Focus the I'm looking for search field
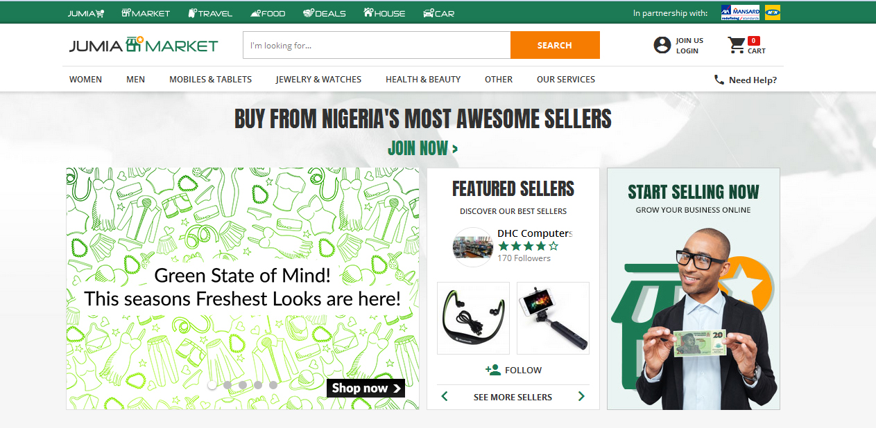The image size is (876, 428). [x=376, y=46]
